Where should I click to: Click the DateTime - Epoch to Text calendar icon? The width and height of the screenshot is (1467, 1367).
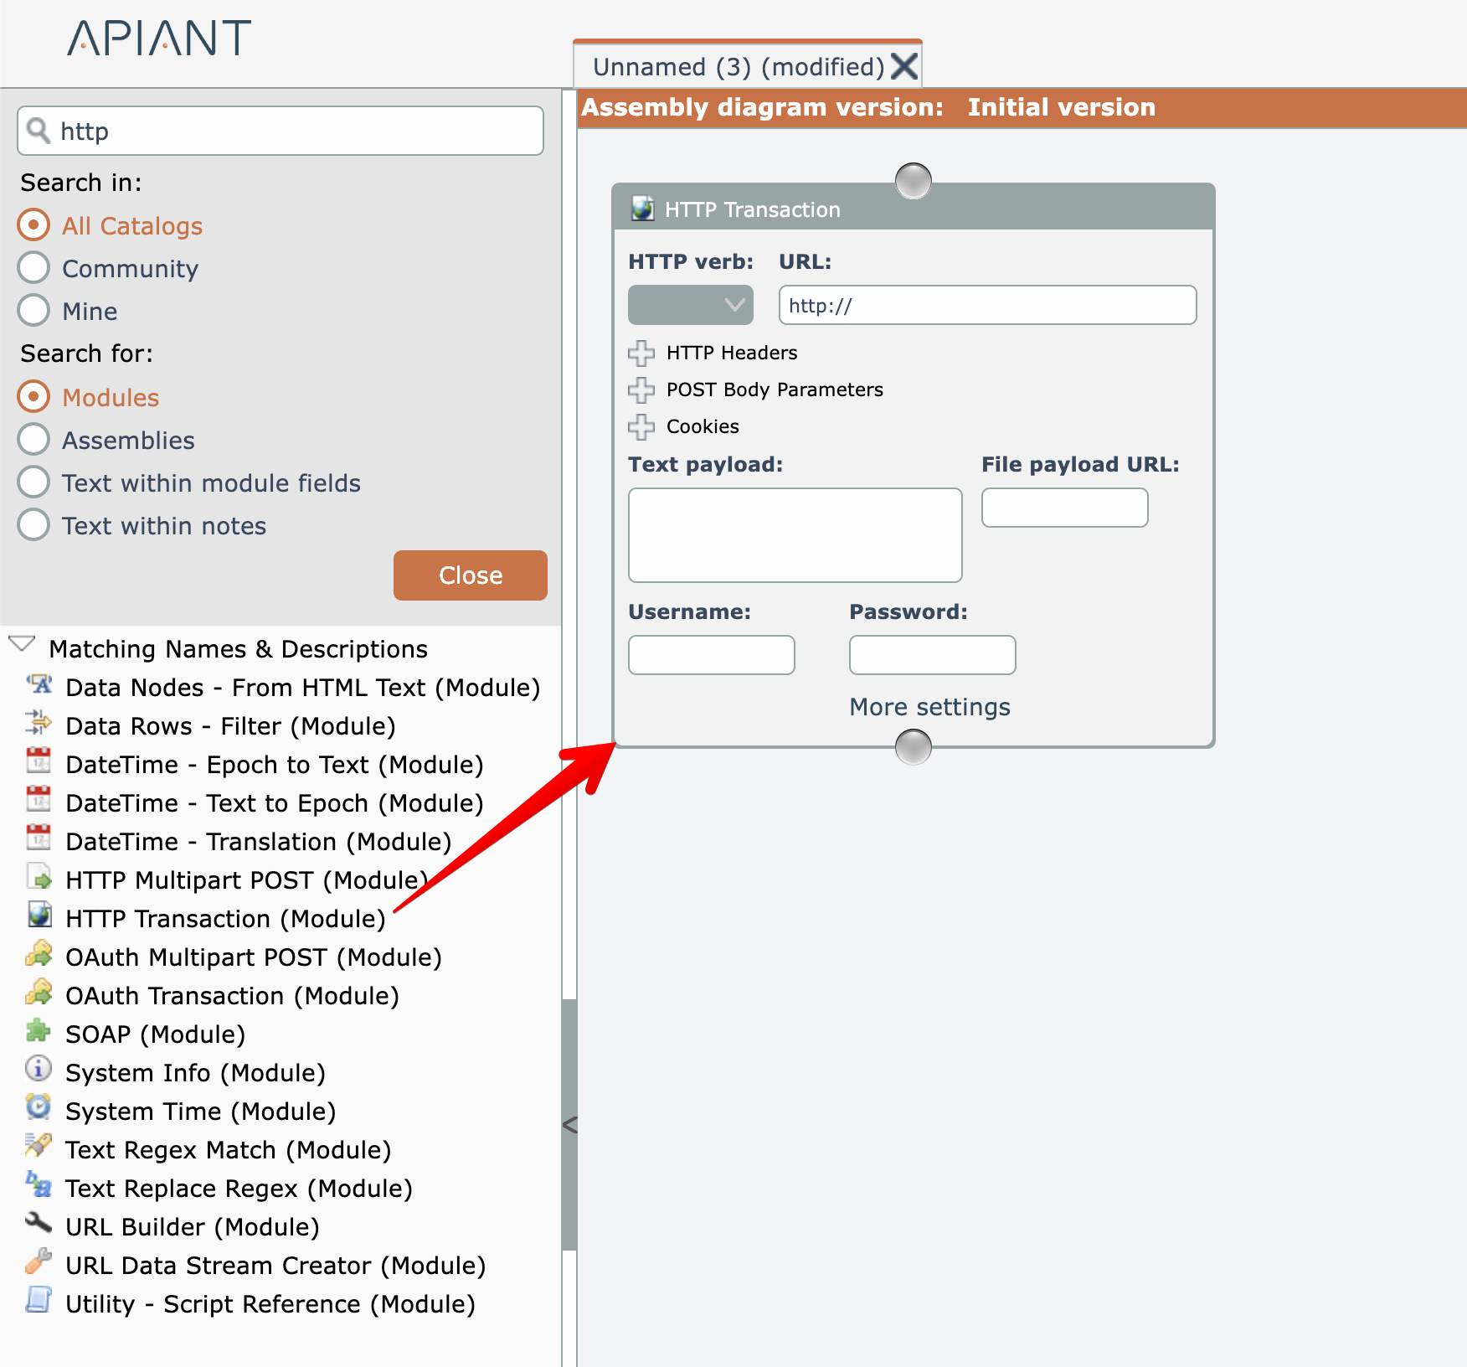click(x=39, y=761)
